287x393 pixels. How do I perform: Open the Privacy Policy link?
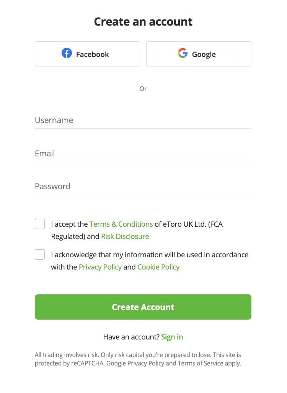pos(100,267)
